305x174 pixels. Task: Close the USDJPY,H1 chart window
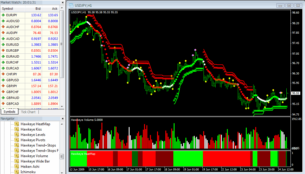298,5
